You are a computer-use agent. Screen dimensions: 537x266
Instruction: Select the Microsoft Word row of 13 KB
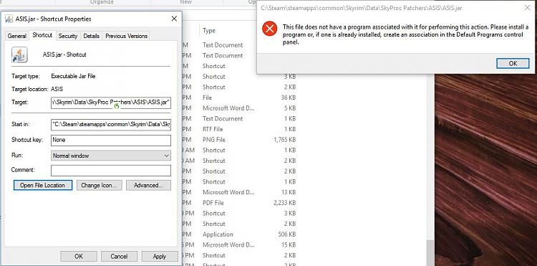tap(240, 192)
